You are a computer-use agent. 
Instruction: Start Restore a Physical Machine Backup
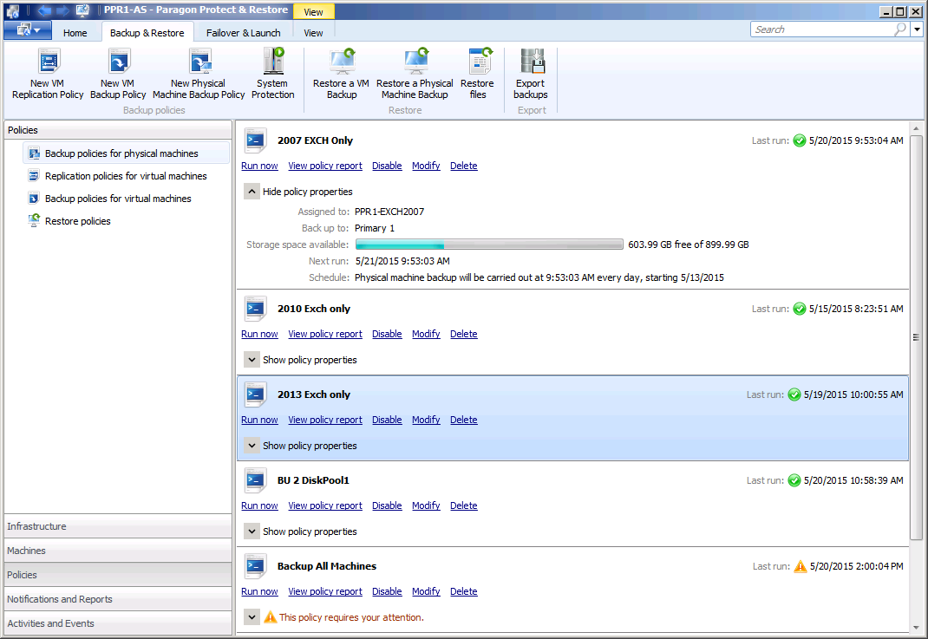pyautogui.click(x=415, y=75)
